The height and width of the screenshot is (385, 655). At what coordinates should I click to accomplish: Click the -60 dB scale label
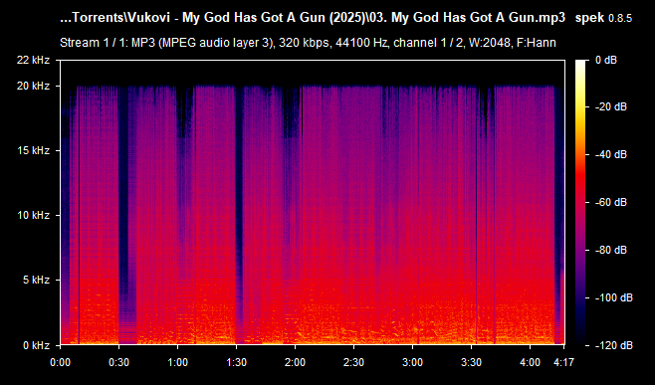tap(611, 203)
